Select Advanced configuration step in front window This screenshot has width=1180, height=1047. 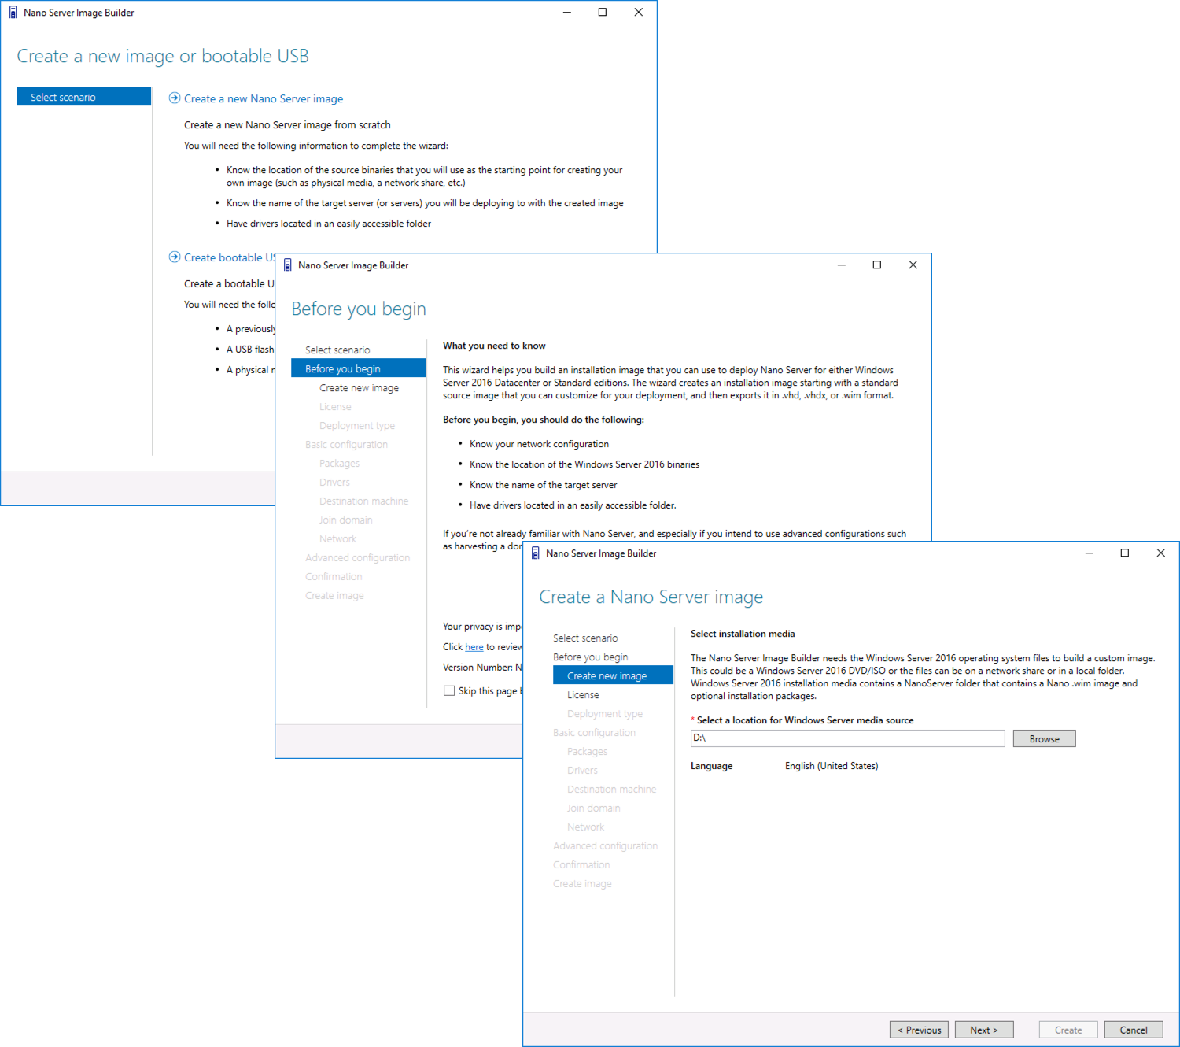[605, 846]
